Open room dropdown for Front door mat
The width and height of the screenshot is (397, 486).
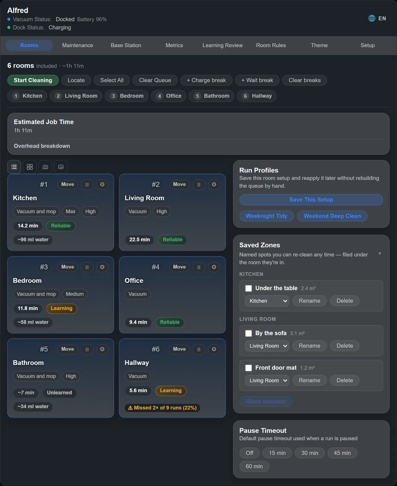pos(267,381)
